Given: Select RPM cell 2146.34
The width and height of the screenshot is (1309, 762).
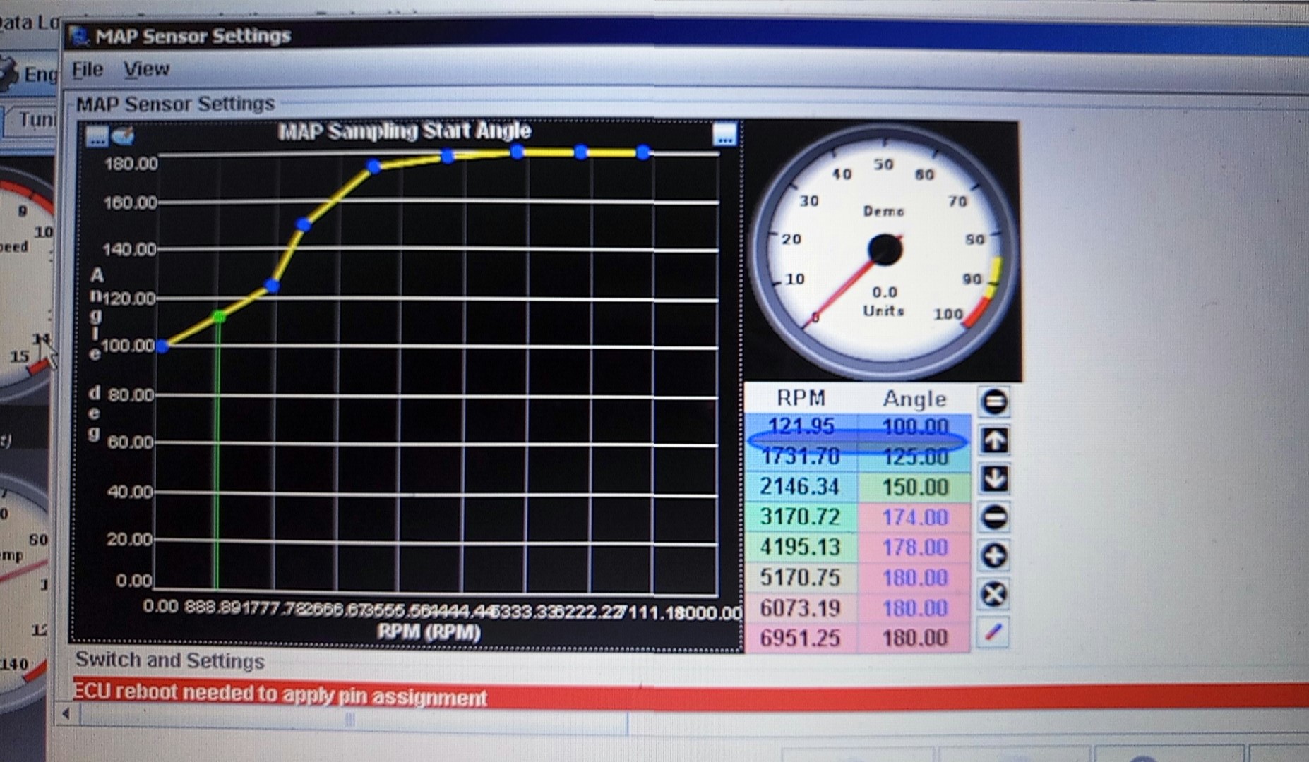Looking at the screenshot, I should click(x=801, y=487).
